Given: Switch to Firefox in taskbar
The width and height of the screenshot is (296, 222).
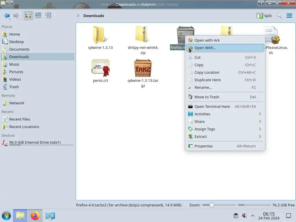Looking at the screenshot, I should coord(35,216).
